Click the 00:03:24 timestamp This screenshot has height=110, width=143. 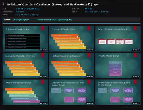pos(90,103)
